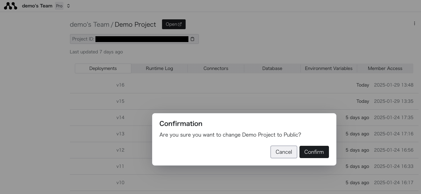Viewport: 421px width, 194px height.
Task: Open the three-dot project options menu
Action: click(x=415, y=23)
